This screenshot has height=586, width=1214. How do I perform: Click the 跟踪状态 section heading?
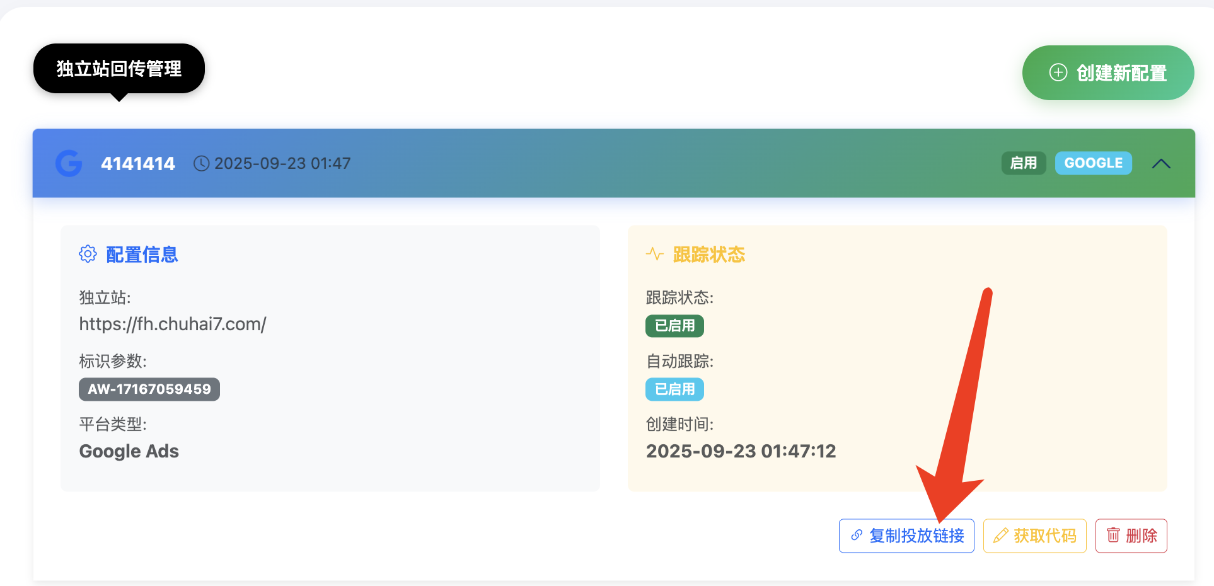708,255
